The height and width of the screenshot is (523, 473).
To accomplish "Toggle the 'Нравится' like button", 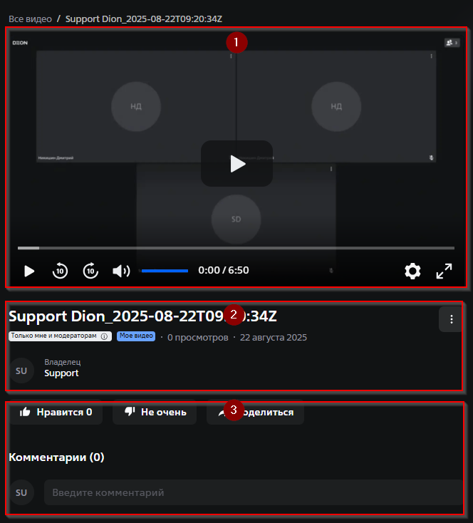I will click(56, 412).
